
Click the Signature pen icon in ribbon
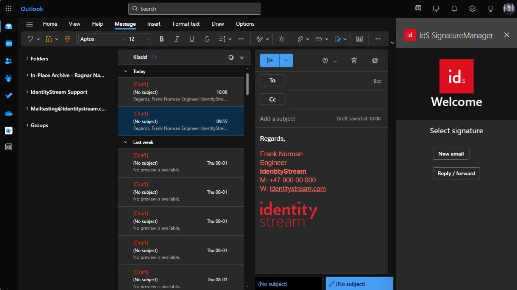(x=338, y=39)
